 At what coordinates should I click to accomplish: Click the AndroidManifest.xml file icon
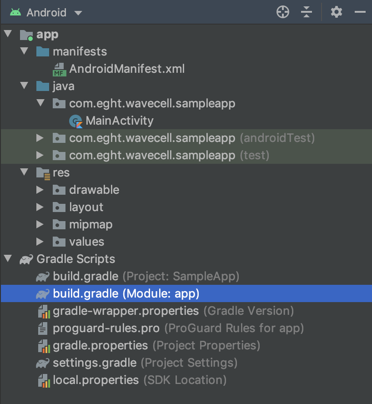59,69
